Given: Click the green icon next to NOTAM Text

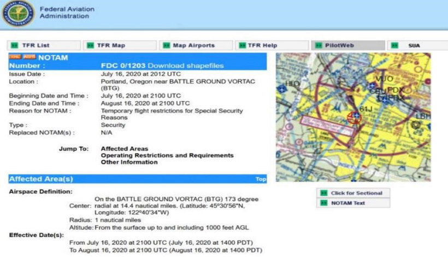Looking at the screenshot, I should [x=323, y=203].
